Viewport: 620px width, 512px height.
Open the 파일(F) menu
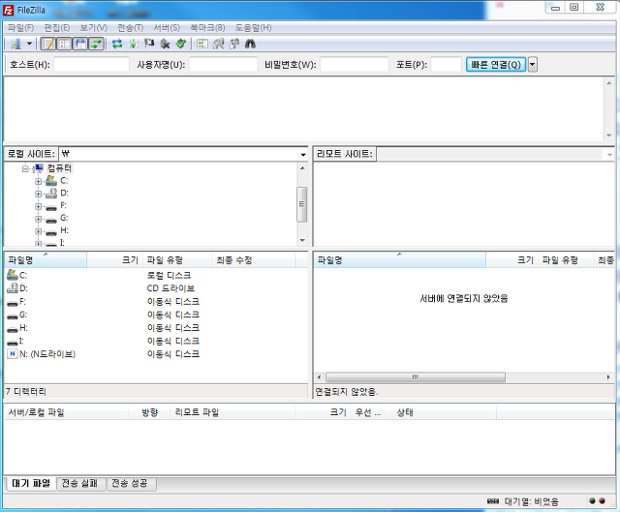pyautogui.click(x=20, y=28)
